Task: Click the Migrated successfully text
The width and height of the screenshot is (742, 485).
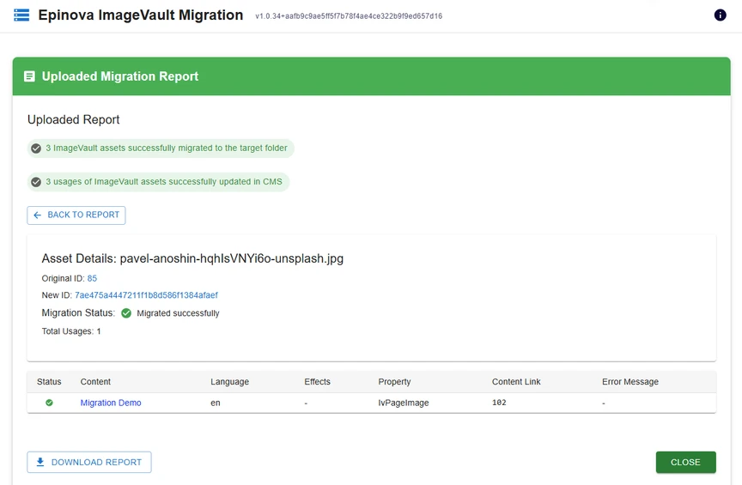Action: coord(178,313)
